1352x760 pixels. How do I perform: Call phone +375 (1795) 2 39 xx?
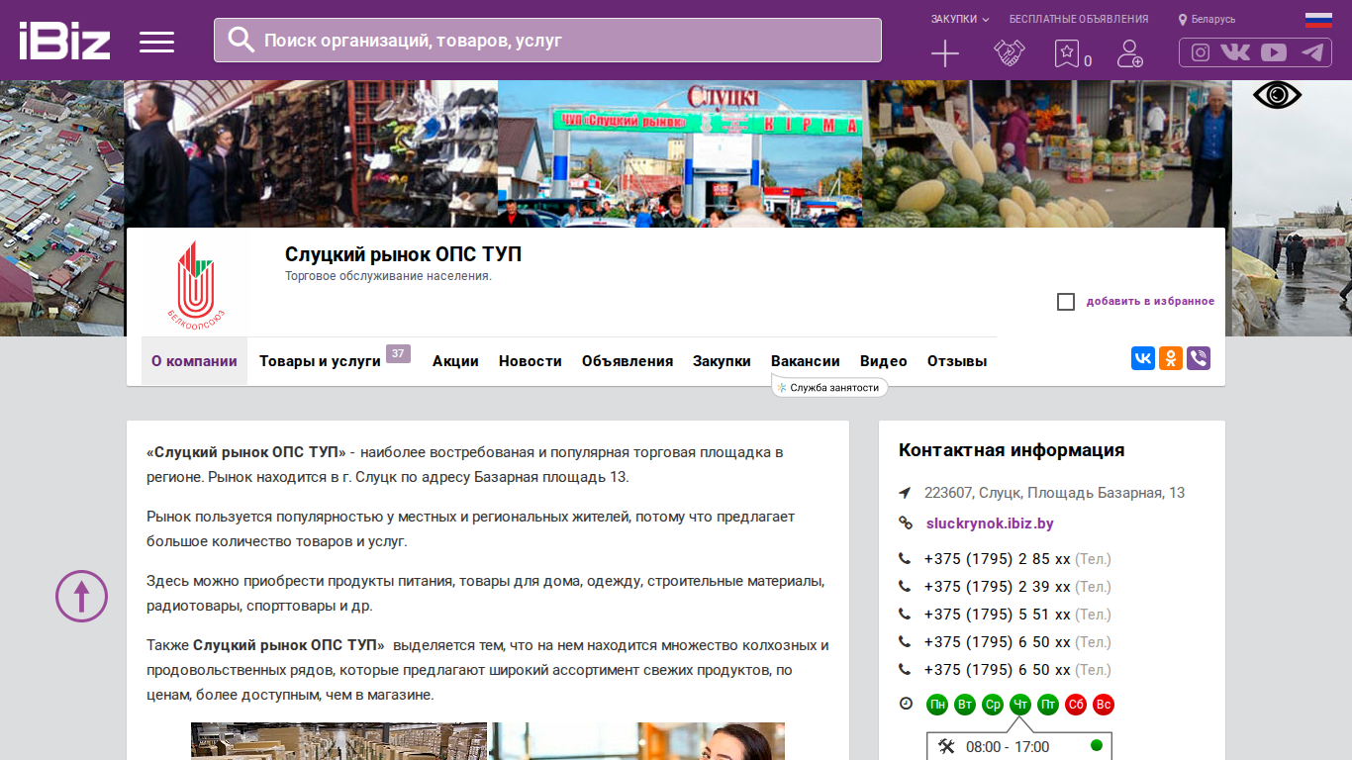(998, 587)
